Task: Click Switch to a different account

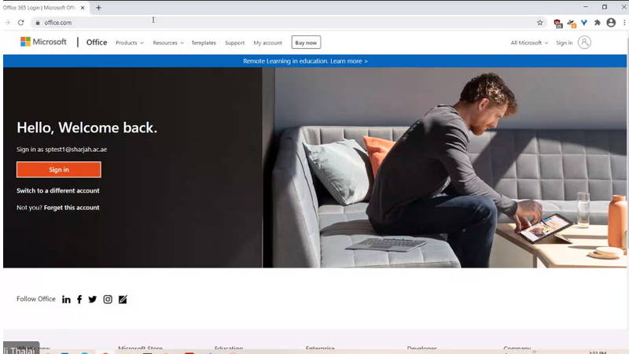Action: [x=58, y=190]
